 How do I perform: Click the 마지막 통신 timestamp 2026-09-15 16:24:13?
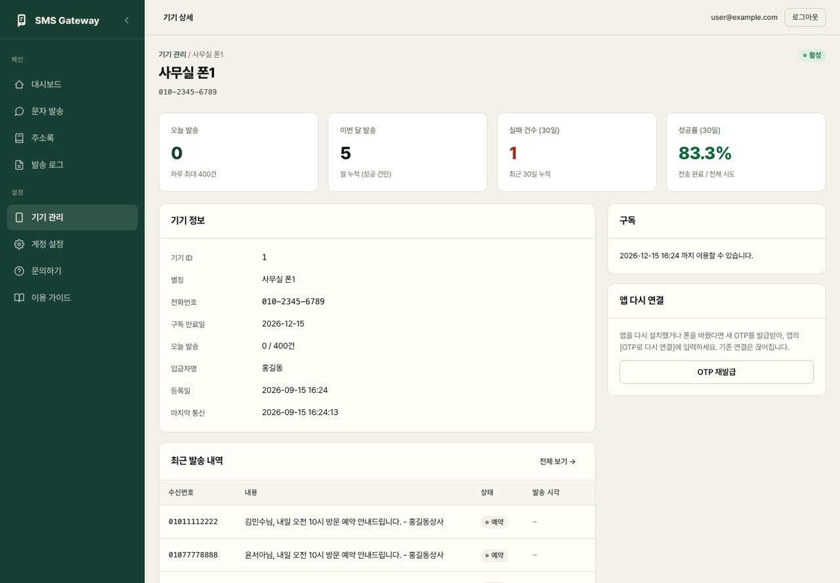(300, 412)
